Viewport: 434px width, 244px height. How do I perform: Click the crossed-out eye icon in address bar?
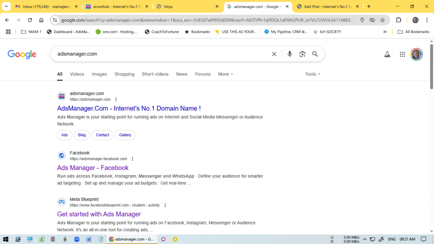tap(372, 20)
